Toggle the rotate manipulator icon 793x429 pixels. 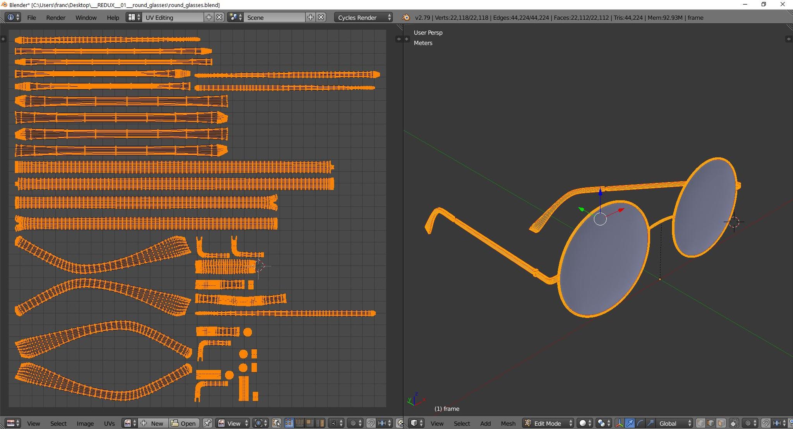(x=640, y=423)
